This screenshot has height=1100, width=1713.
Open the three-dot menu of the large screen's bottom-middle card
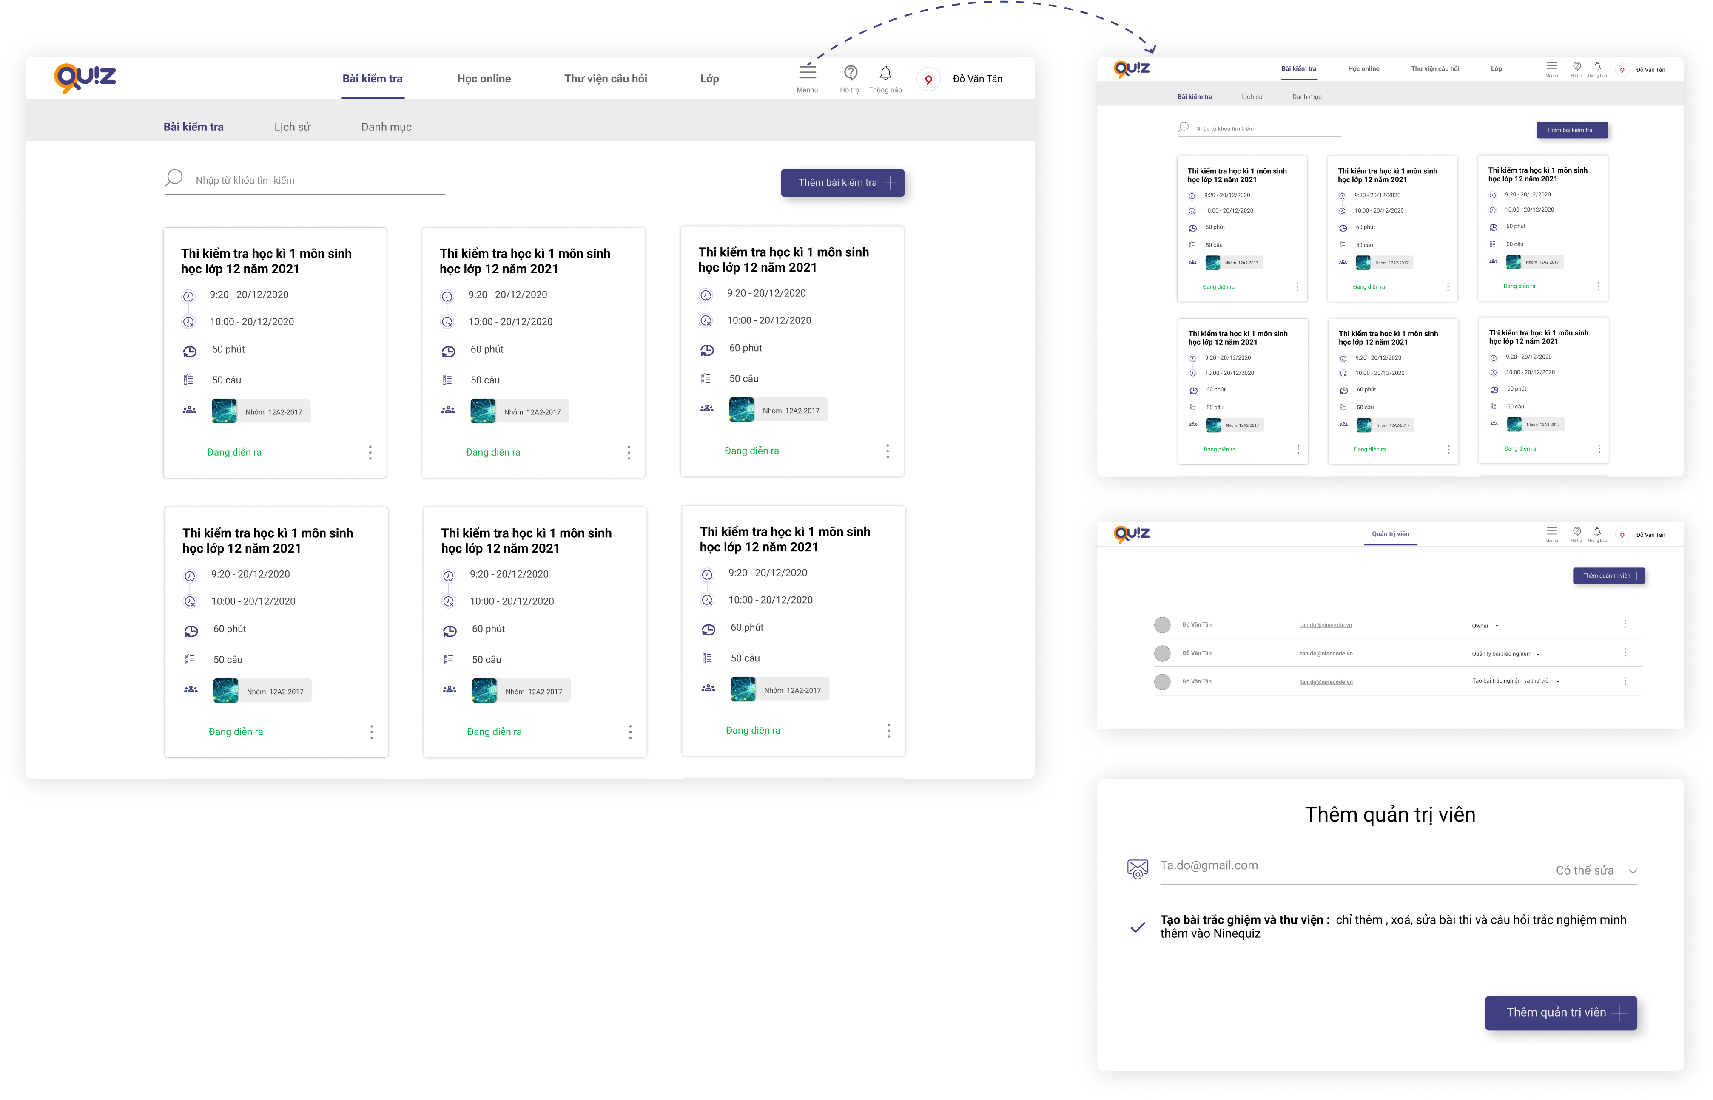click(x=630, y=731)
